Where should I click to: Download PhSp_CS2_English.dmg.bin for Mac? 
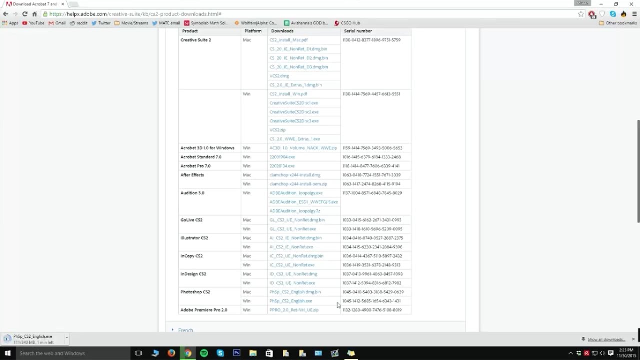(x=295, y=292)
